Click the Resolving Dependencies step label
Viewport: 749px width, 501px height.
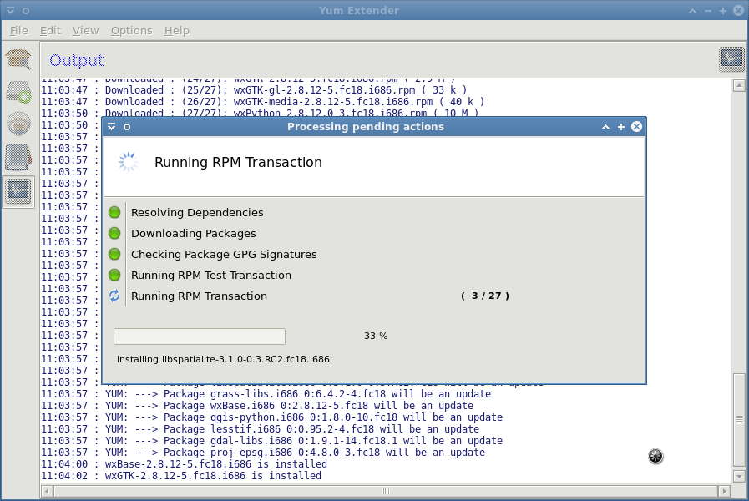click(x=197, y=213)
